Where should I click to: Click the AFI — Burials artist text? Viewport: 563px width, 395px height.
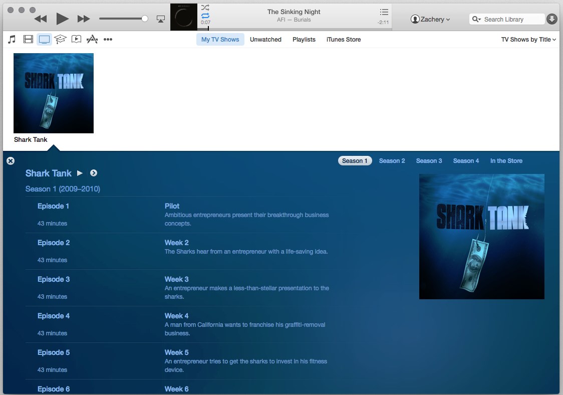[294, 20]
